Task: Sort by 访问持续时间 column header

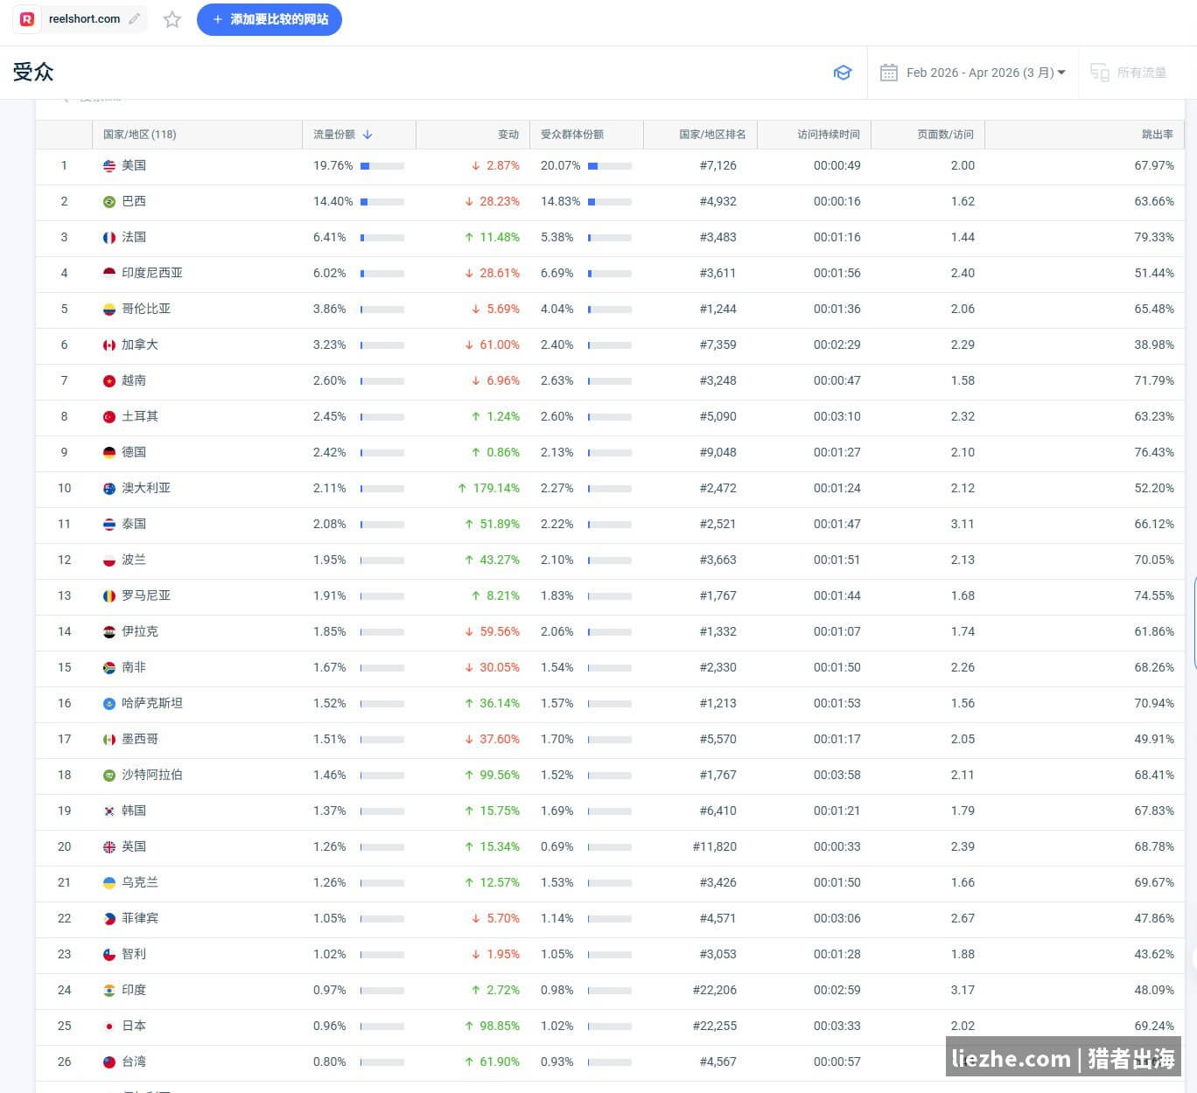Action: tap(829, 135)
